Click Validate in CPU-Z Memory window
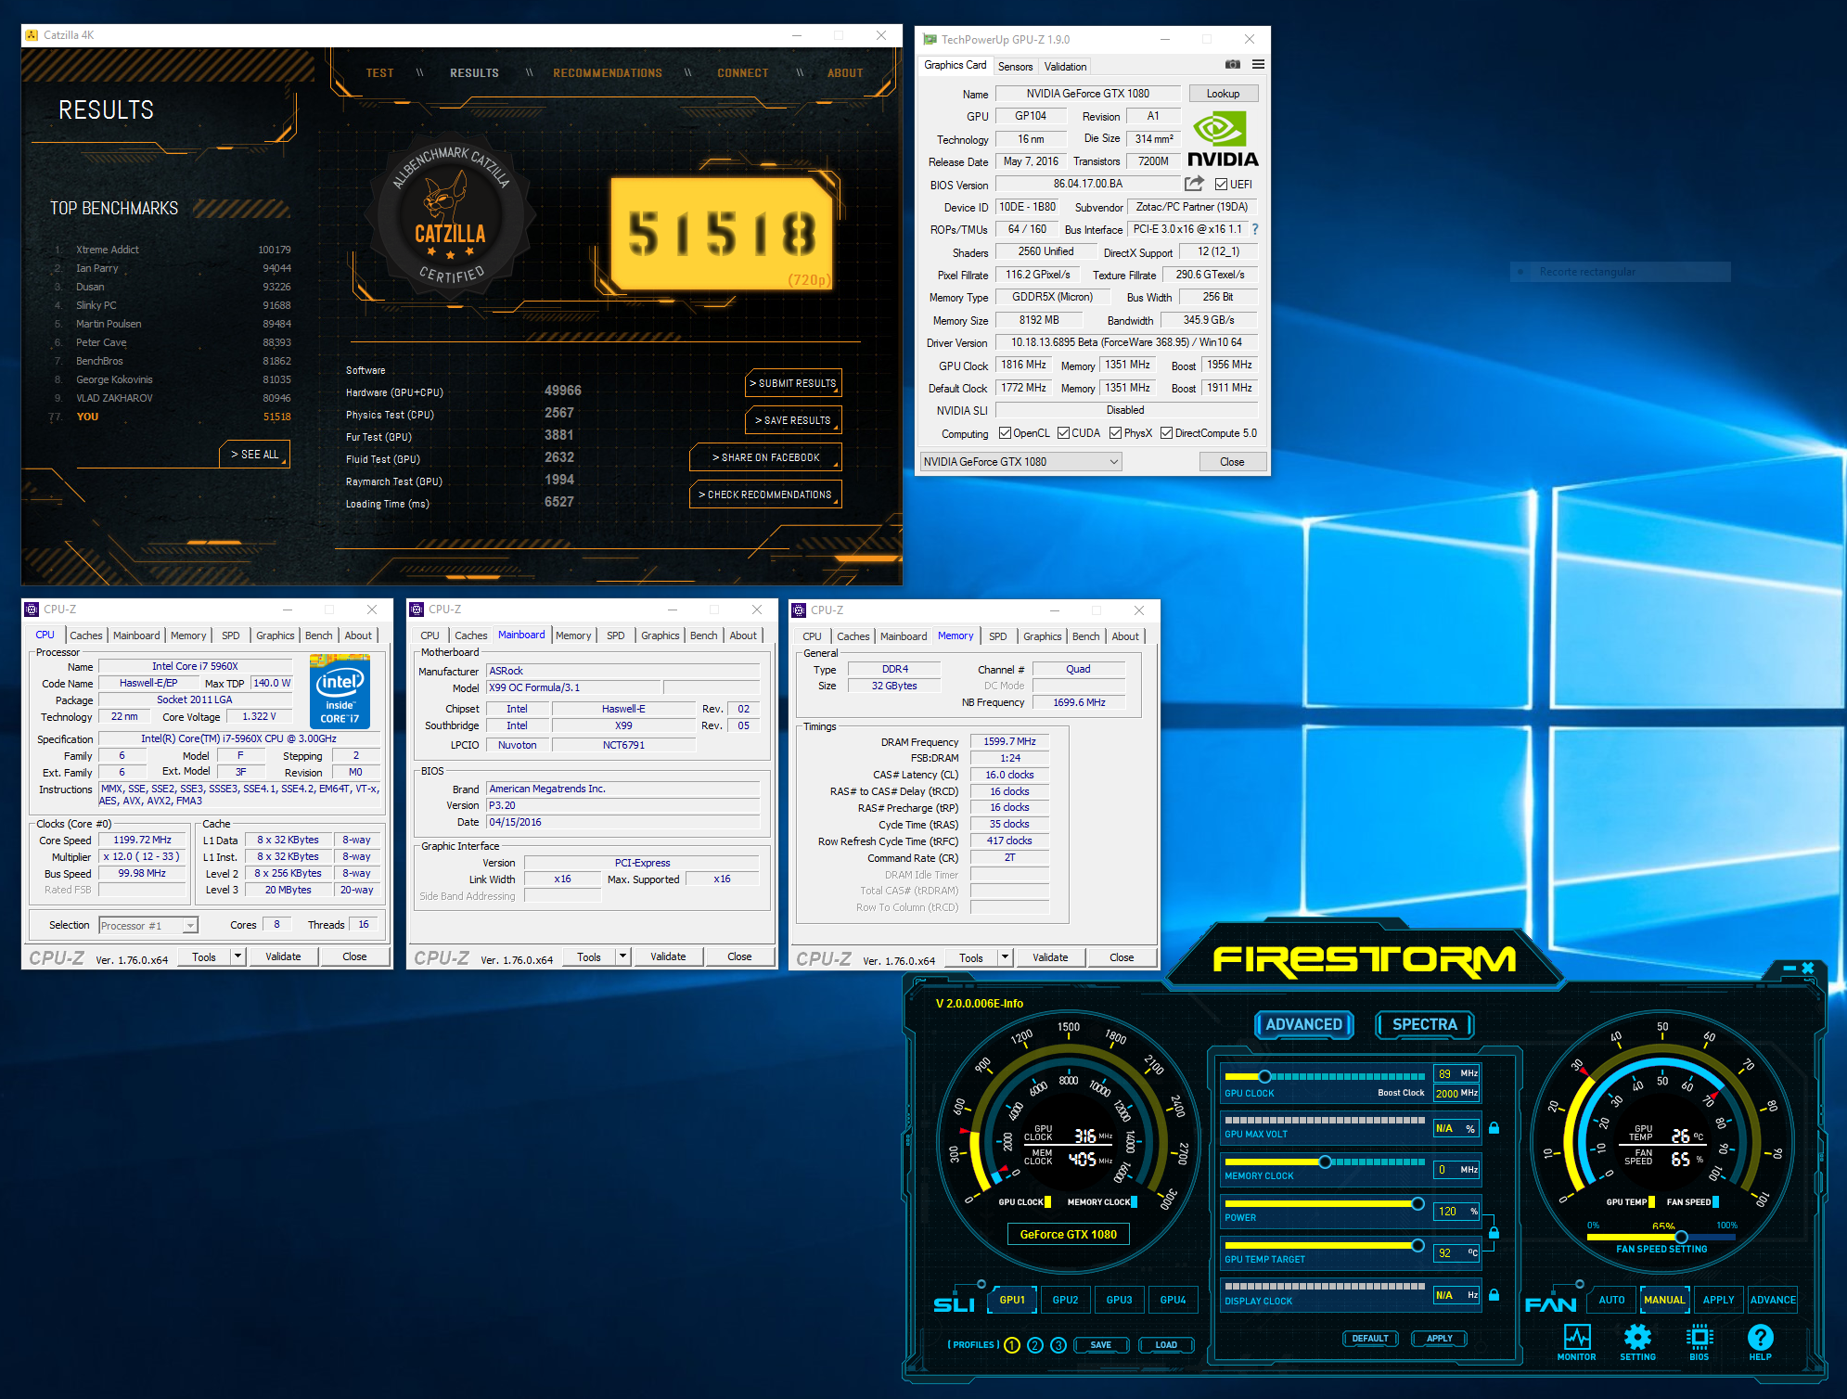 [x=1050, y=957]
